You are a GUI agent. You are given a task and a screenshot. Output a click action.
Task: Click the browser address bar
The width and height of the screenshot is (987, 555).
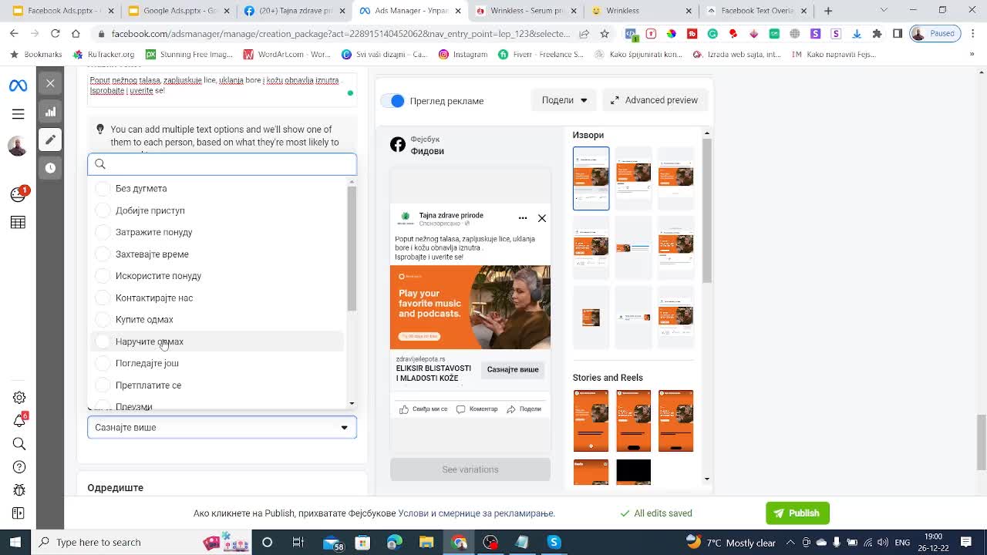(x=340, y=34)
